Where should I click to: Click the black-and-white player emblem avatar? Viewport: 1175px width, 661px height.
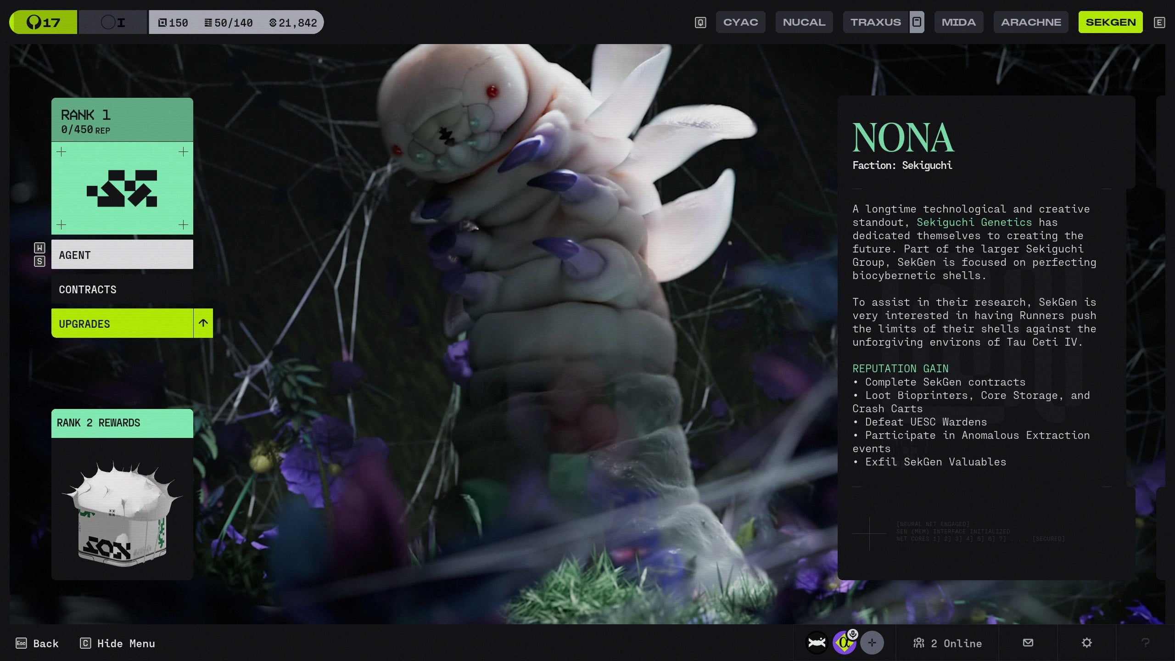point(817,643)
